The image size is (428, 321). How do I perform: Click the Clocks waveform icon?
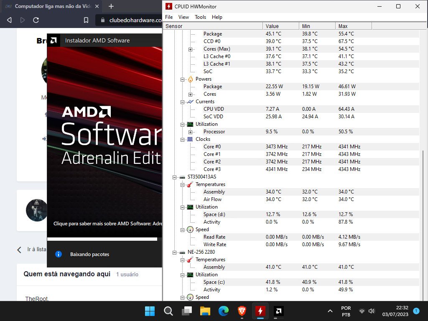click(190, 139)
